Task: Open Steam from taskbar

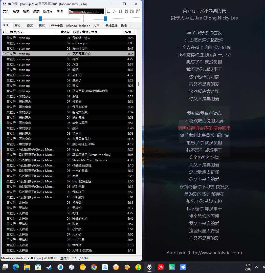Action: click(49, 267)
